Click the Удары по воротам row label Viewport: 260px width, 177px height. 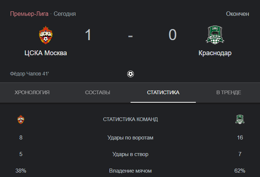(x=130, y=138)
